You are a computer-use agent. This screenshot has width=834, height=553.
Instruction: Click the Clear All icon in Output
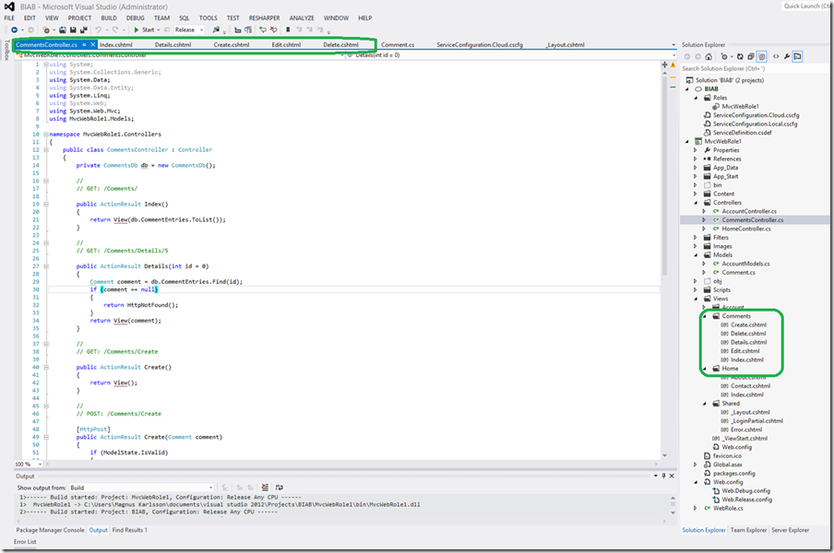pos(265,488)
